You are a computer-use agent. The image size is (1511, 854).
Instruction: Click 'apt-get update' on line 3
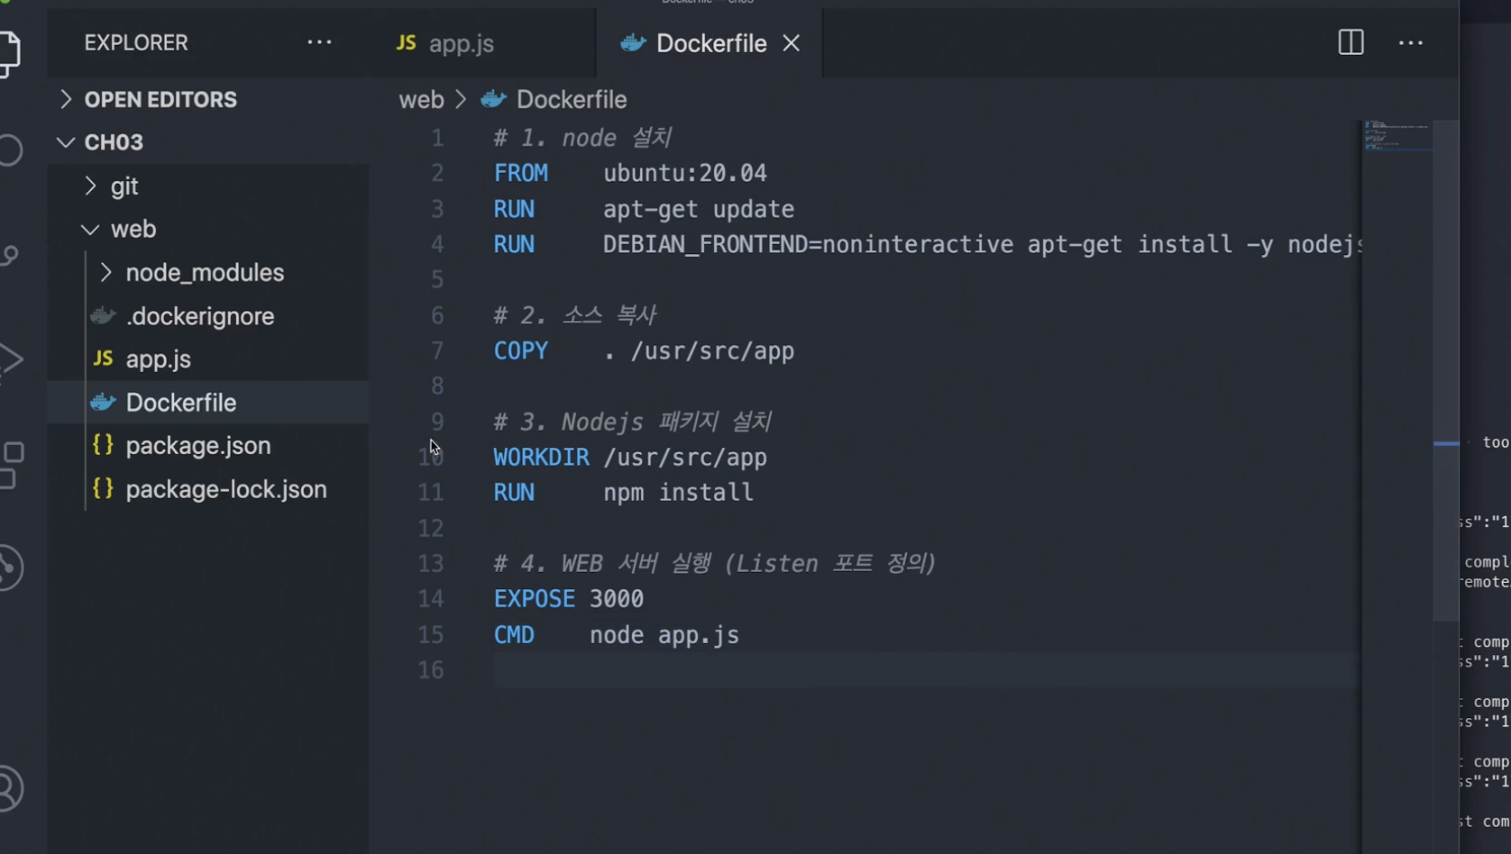[699, 209]
